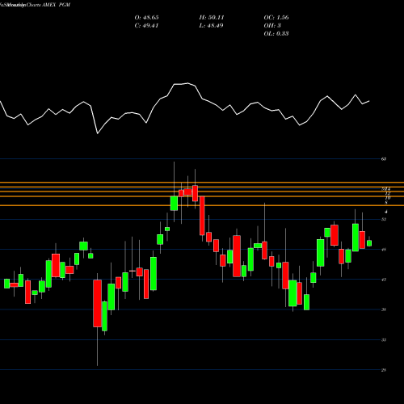The image size is (404, 404).
Task: Click the high value "H: 50.11"
Action: (x=212, y=18)
